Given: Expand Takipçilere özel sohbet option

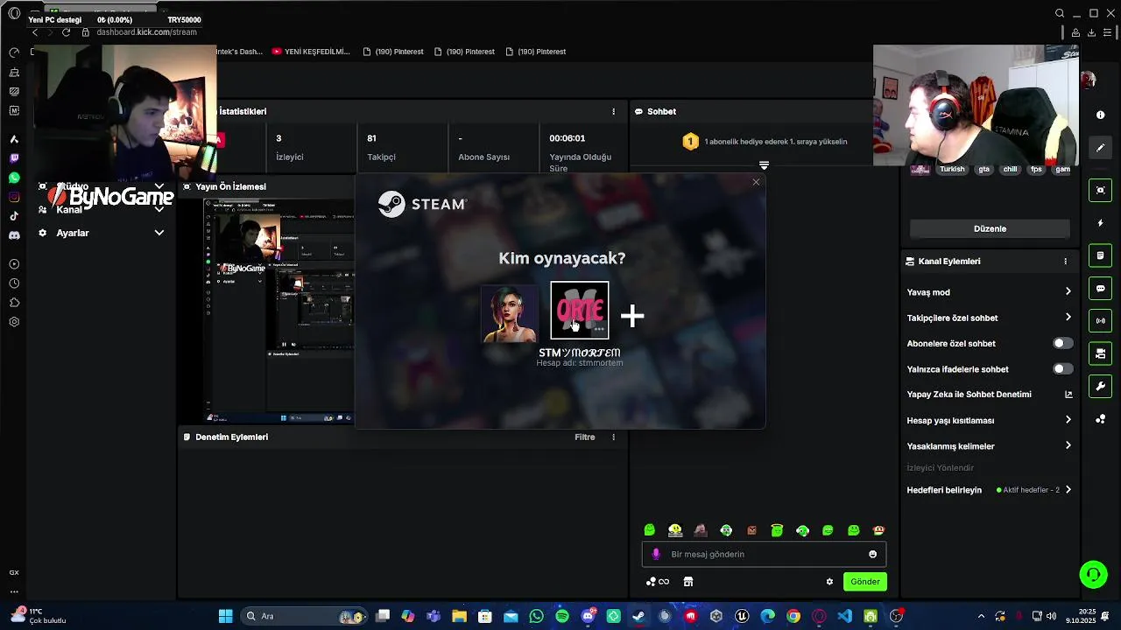Looking at the screenshot, I should (x=1068, y=318).
